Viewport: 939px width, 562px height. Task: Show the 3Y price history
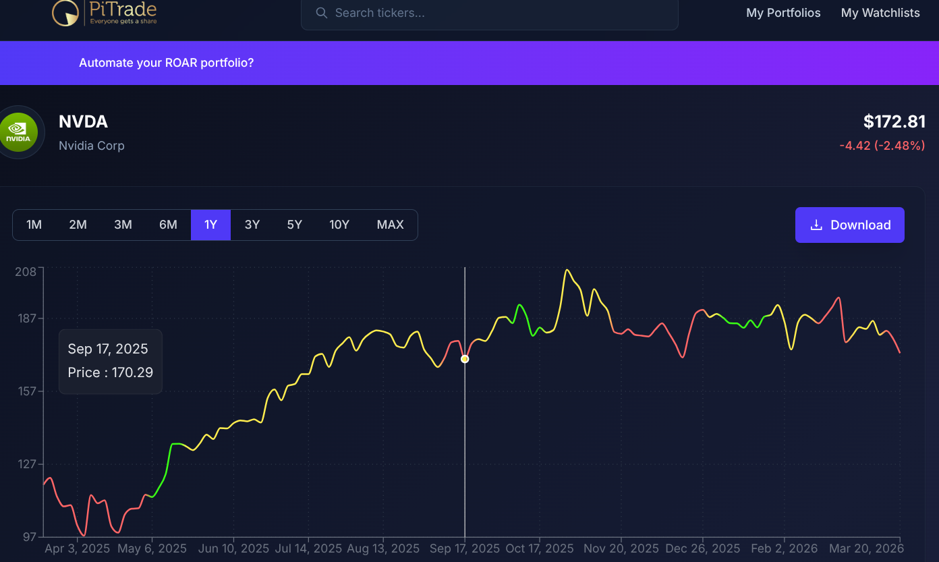pos(252,225)
